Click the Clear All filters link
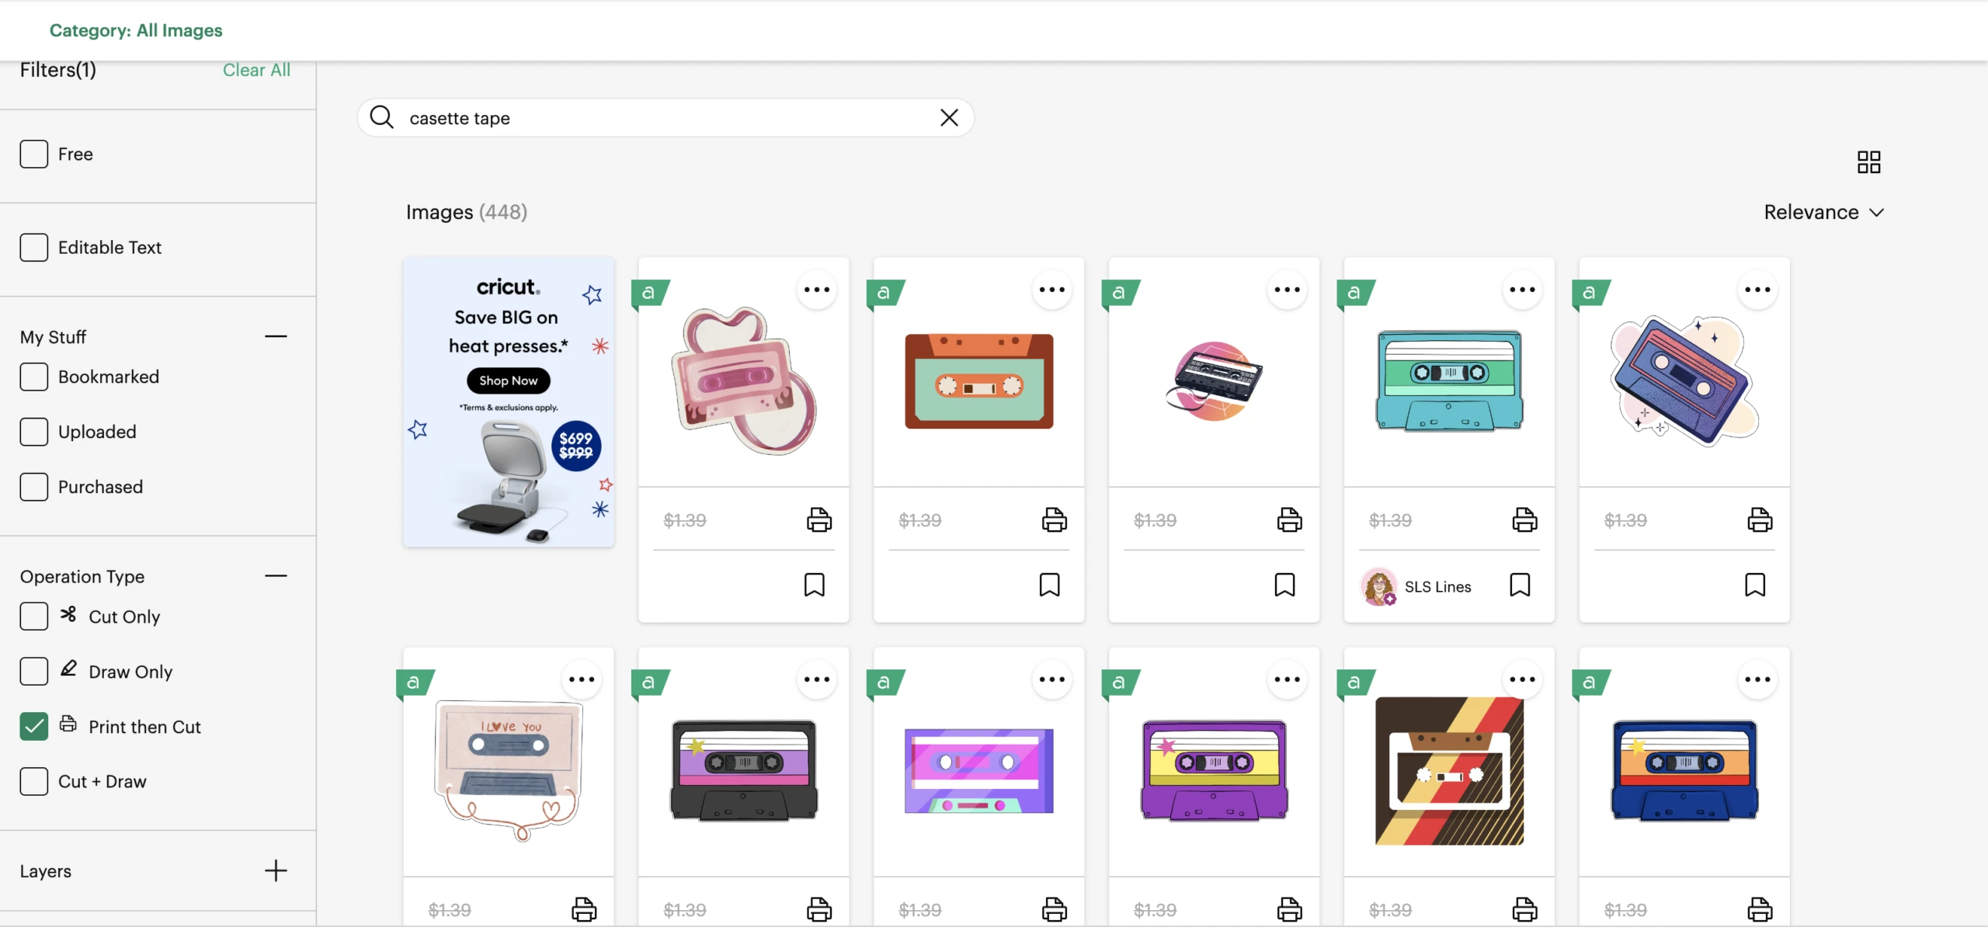The height and width of the screenshot is (938, 1988). point(256,71)
